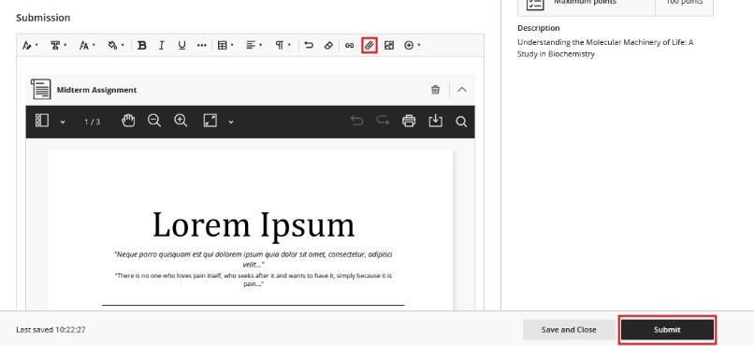Open the sidebar panel options arrow
The image size is (754, 346).
pos(63,123)
